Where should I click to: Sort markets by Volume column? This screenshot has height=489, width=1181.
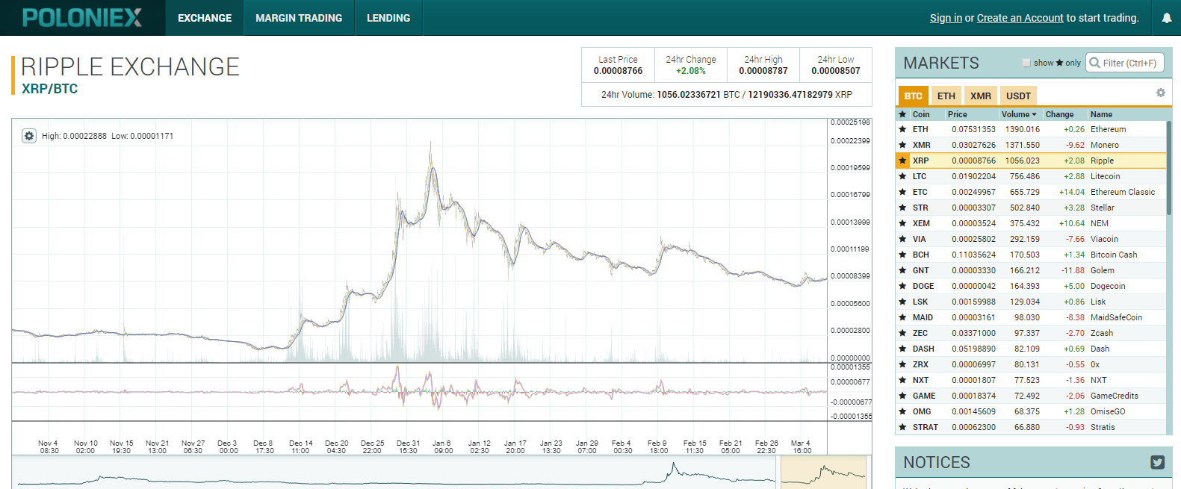pyautogui.click(x=1020, y=114)
